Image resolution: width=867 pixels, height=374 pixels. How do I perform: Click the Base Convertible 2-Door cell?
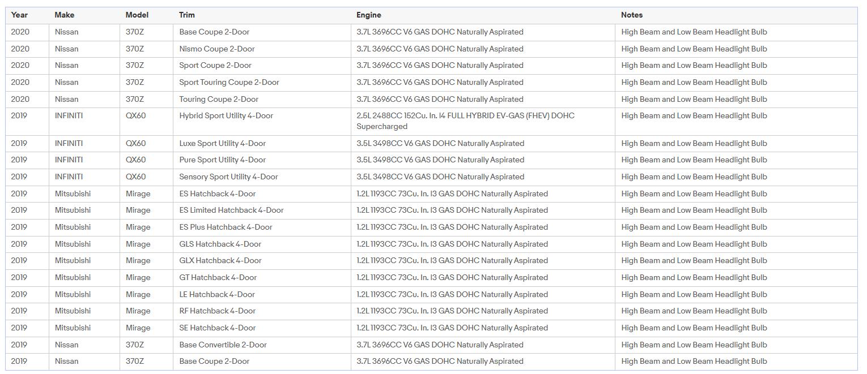[x=223, y=345]
